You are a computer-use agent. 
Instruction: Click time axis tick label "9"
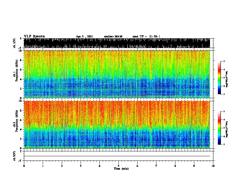[x=194, y=166]
